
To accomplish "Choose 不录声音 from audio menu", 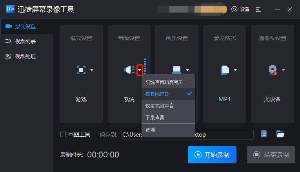I will point(155,117).
